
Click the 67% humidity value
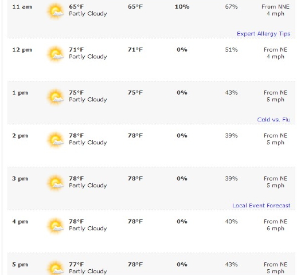pos(231,7)
